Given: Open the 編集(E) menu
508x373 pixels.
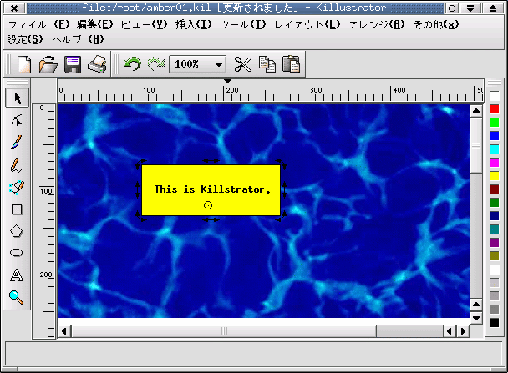Looking at the screenshot, I should point(95,24).
